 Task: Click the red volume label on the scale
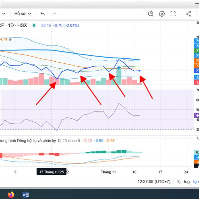pos(196,82)
